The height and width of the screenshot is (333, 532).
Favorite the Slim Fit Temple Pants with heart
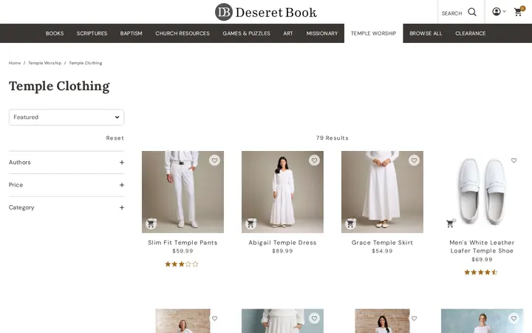(214, 160)
